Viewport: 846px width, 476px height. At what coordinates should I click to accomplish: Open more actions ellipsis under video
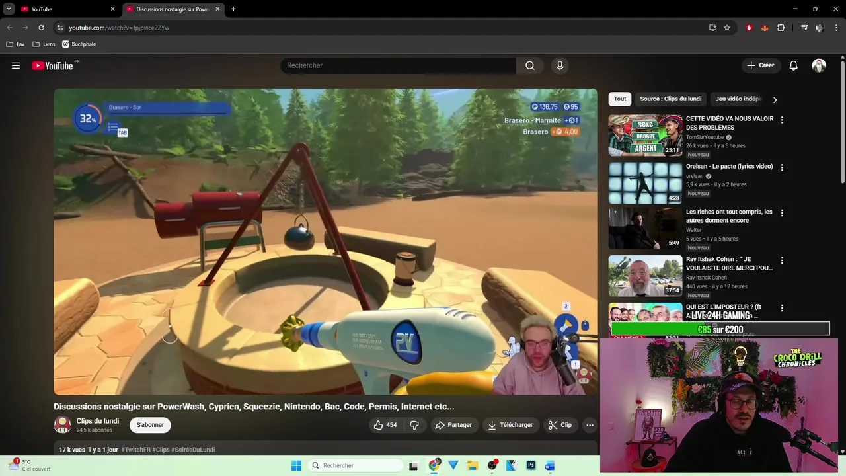590,425
